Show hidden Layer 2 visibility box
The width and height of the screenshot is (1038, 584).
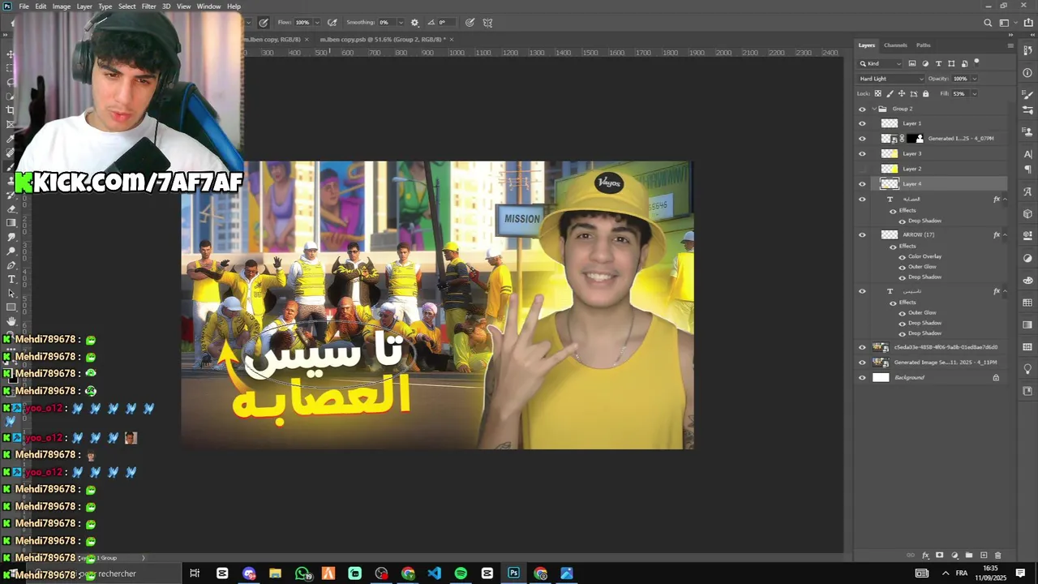coord(862,169)
